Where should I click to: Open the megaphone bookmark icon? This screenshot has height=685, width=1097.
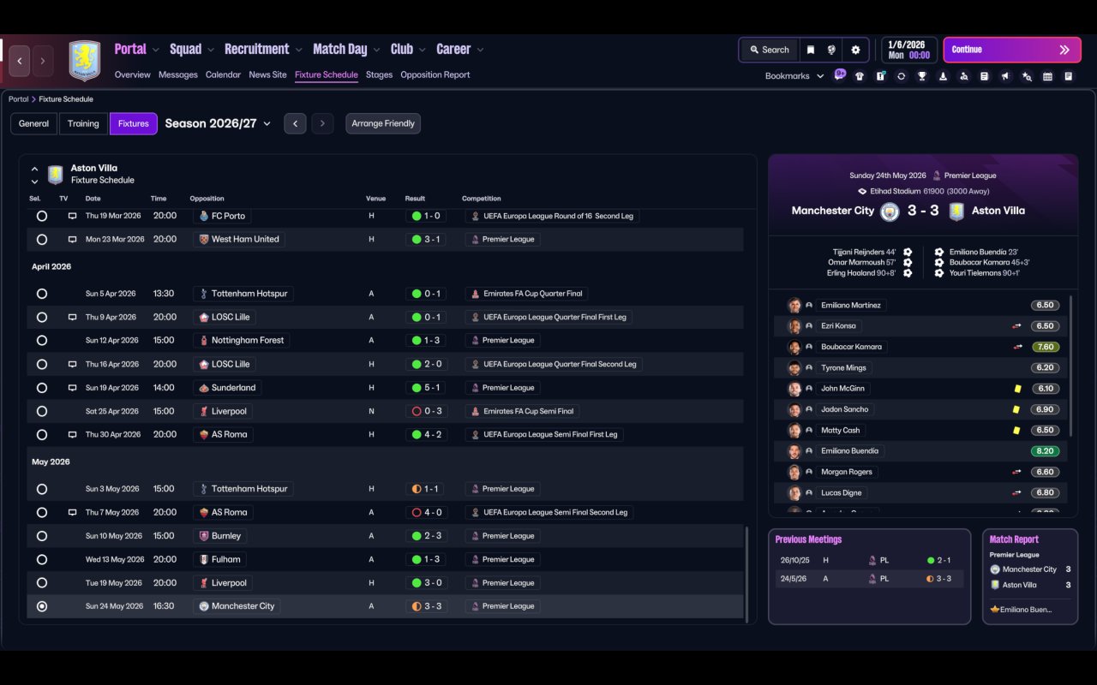point(1005,76)
